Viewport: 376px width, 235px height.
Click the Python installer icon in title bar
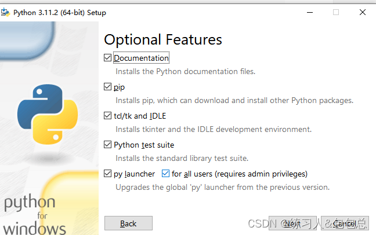pyautogui.click(x=6, y=12)
